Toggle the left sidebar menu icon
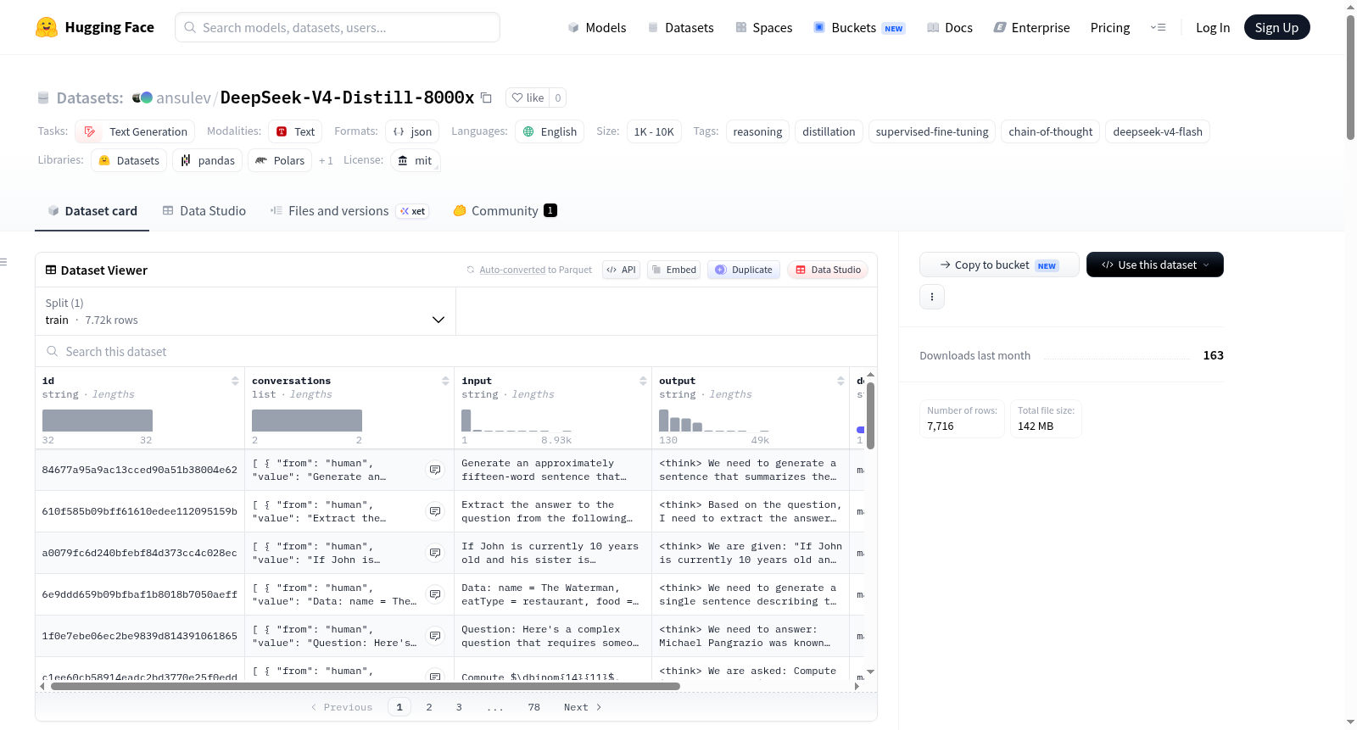The image size is (1357, 730). pyautogui.click(x=3, y=262)
